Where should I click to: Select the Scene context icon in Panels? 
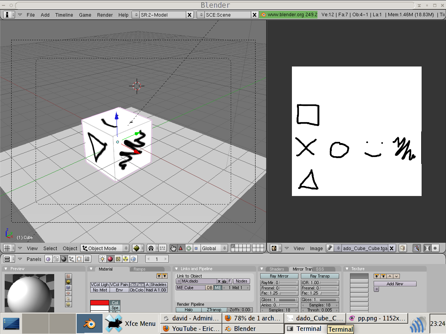pyautogui.click(x=87, y=259)
